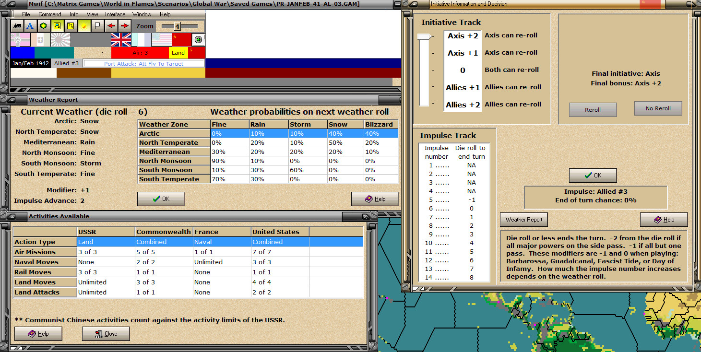Open the File menu

click(x=26, y=14)
